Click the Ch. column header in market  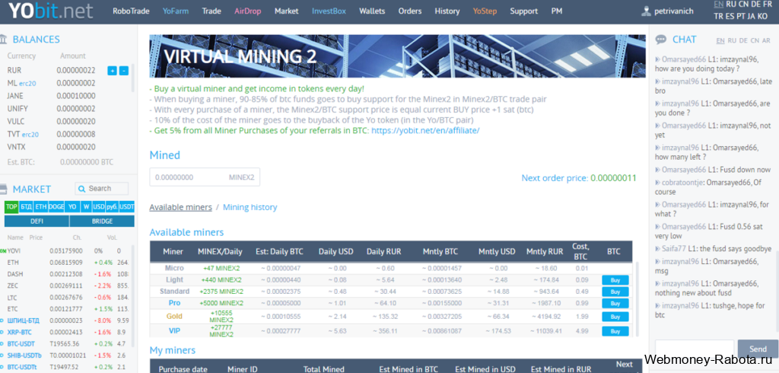pyautogui.click(x=77, y=238)
